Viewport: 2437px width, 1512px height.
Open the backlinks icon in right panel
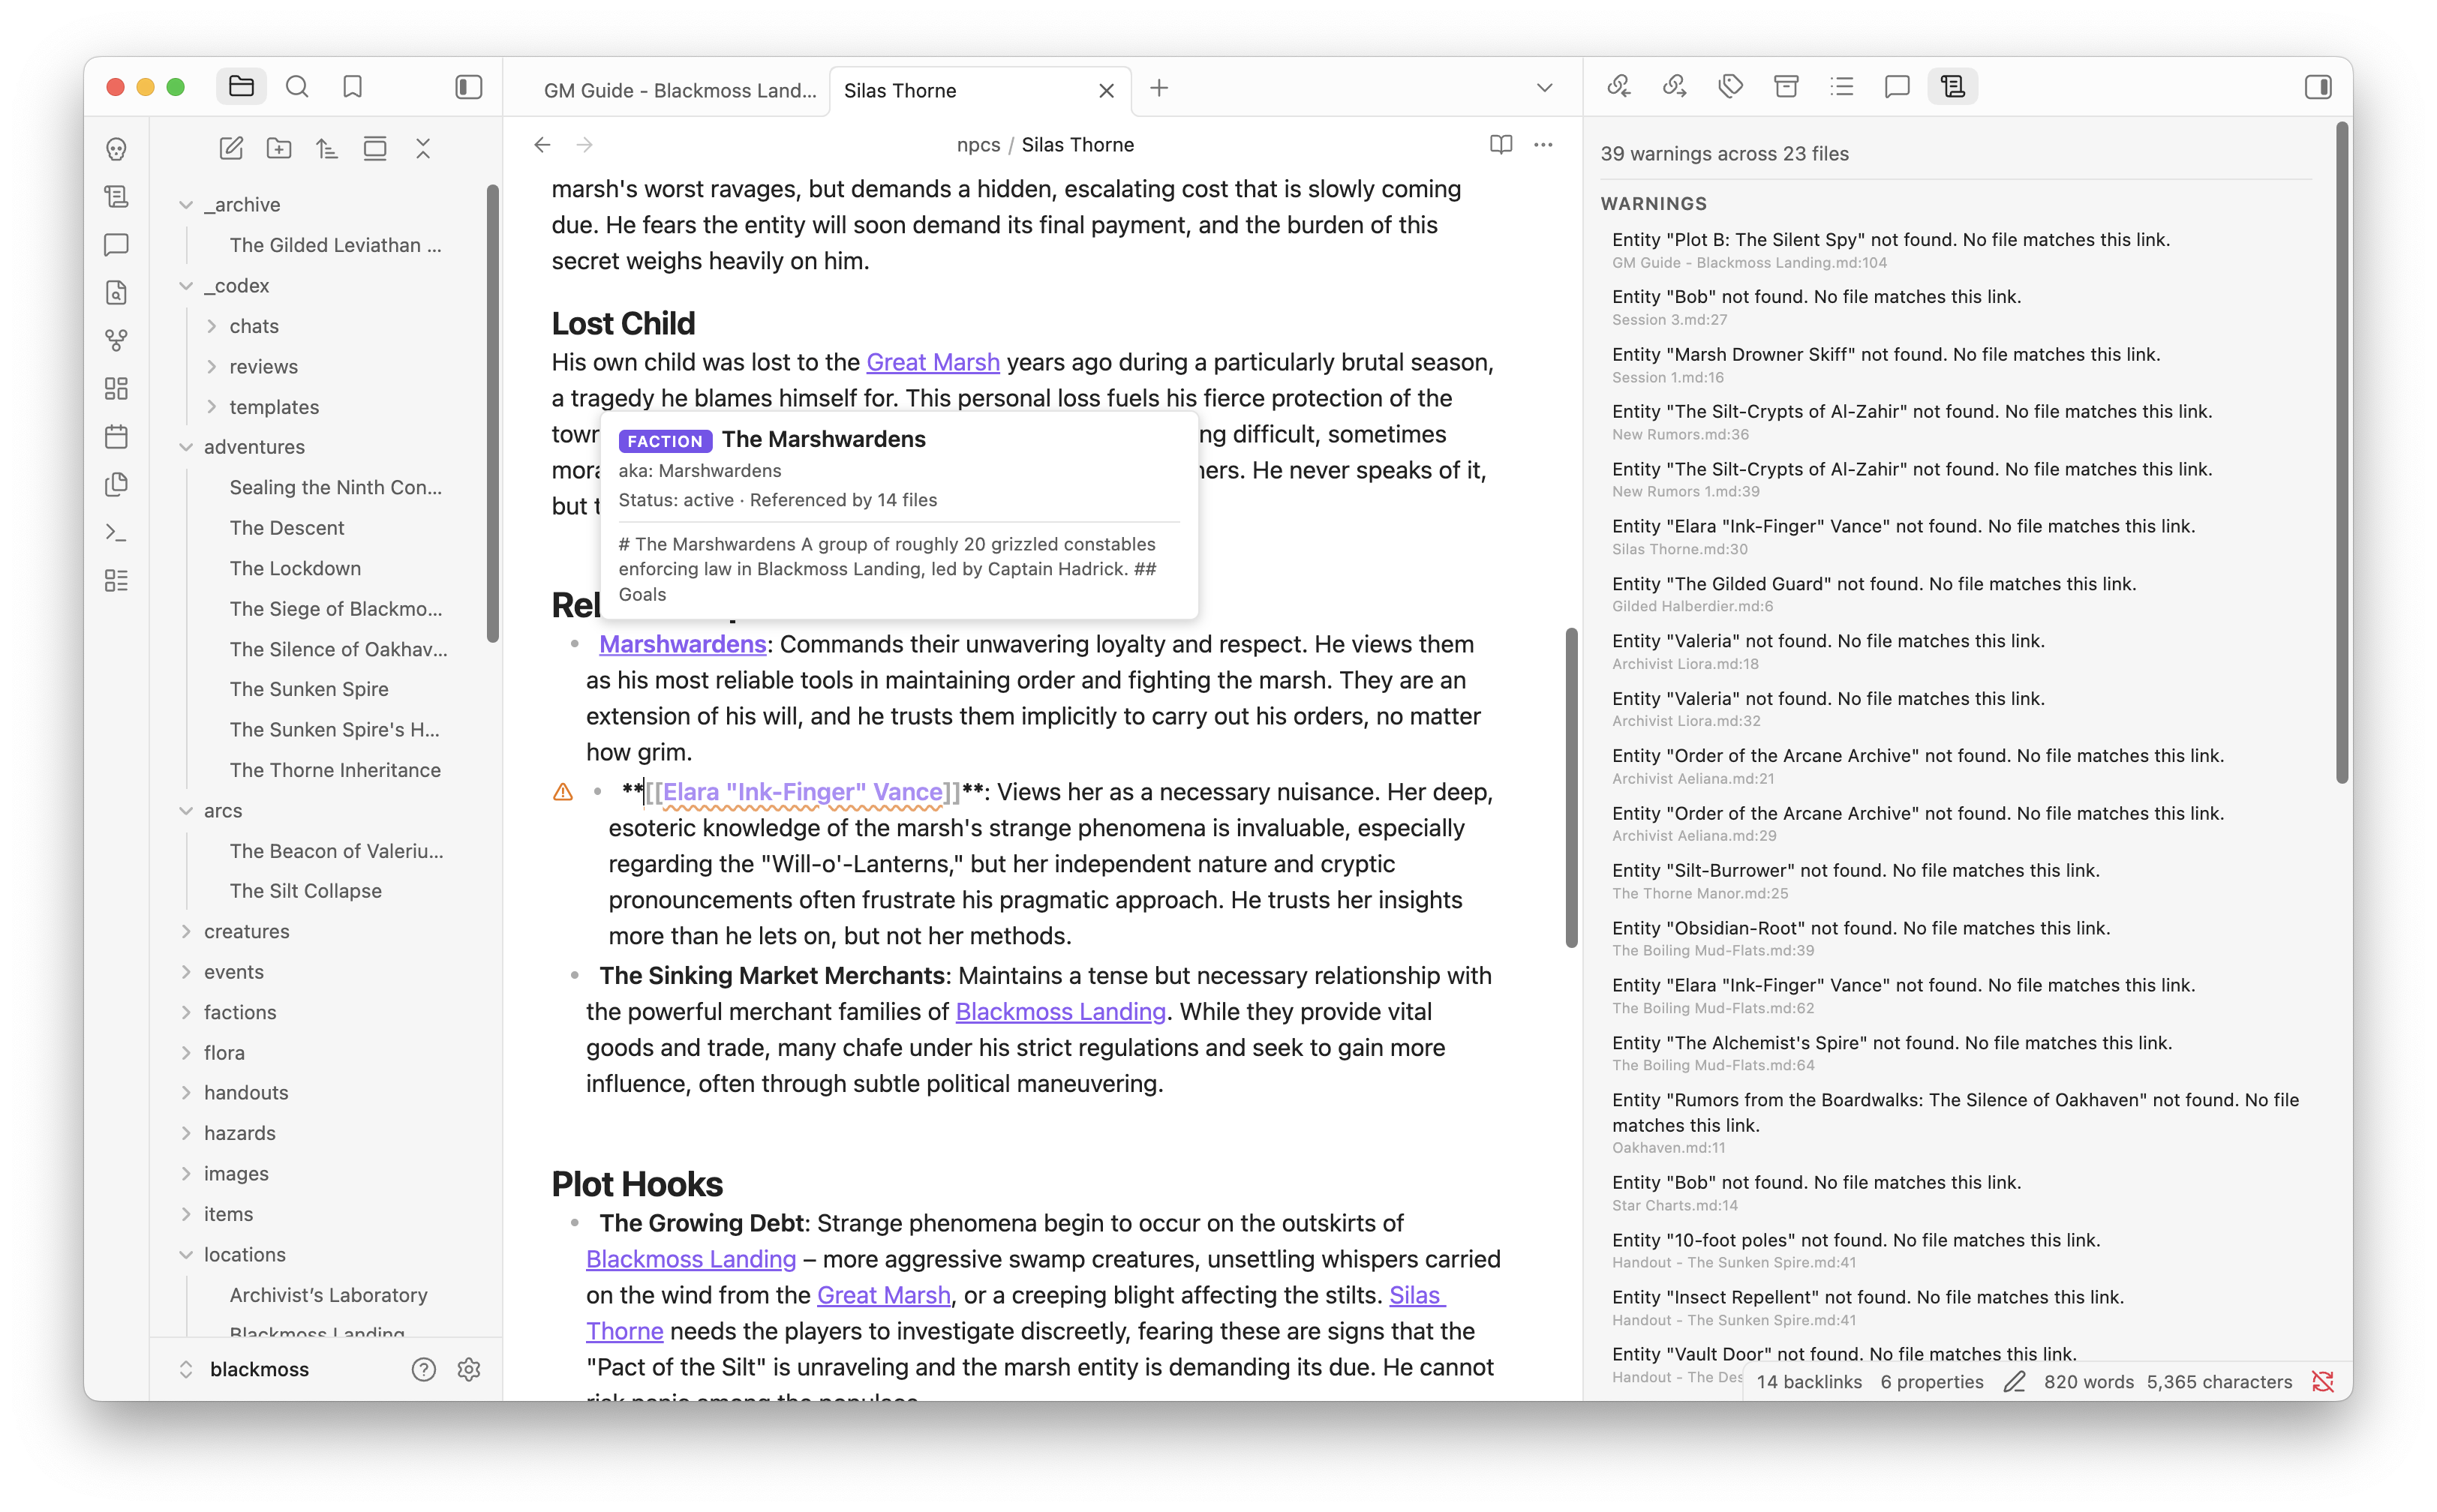pyautogui.click(x=1618, y=87)
